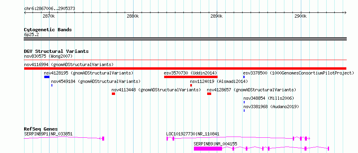The height and width of the screenshot is (153, 358).
Task: Open the nsv830575 (Wong2007) variant label
Action: (x=48, y=56)
